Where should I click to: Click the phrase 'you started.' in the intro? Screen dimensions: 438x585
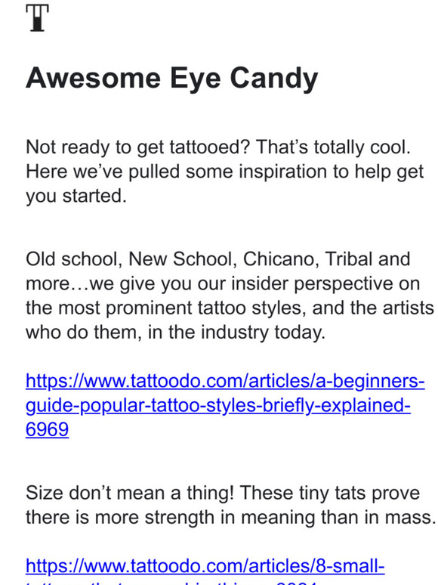[76, 197]
